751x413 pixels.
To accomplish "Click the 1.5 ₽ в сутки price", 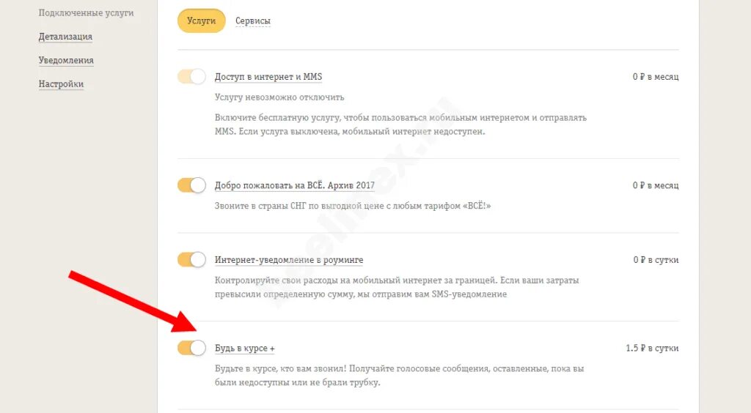I will [x=652, y=349].
